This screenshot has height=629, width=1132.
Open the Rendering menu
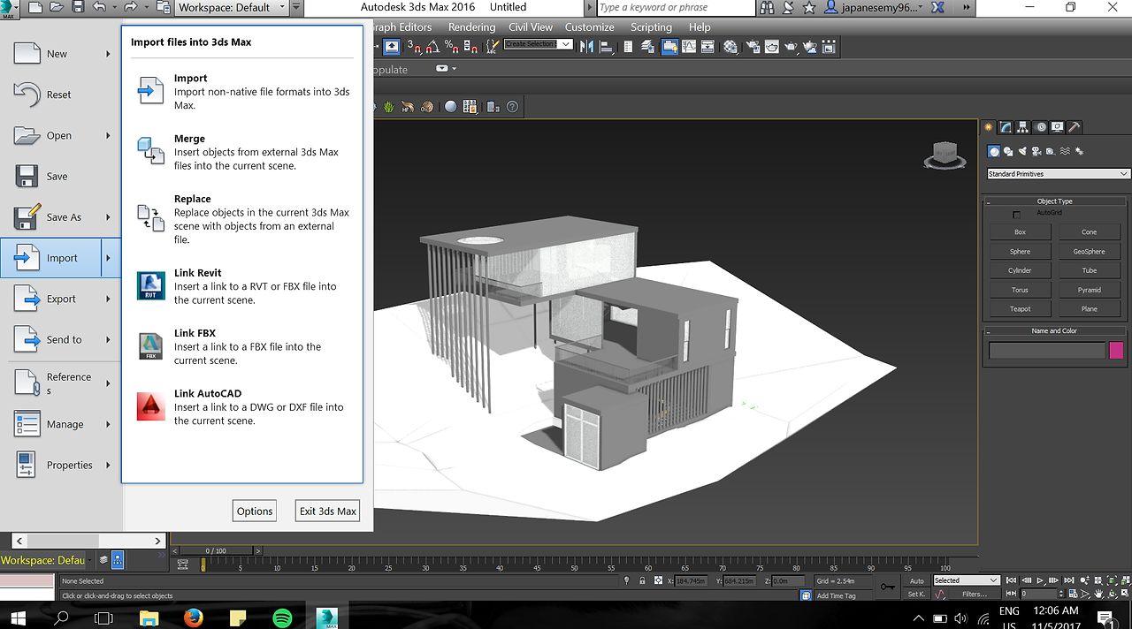coord(471,27)
